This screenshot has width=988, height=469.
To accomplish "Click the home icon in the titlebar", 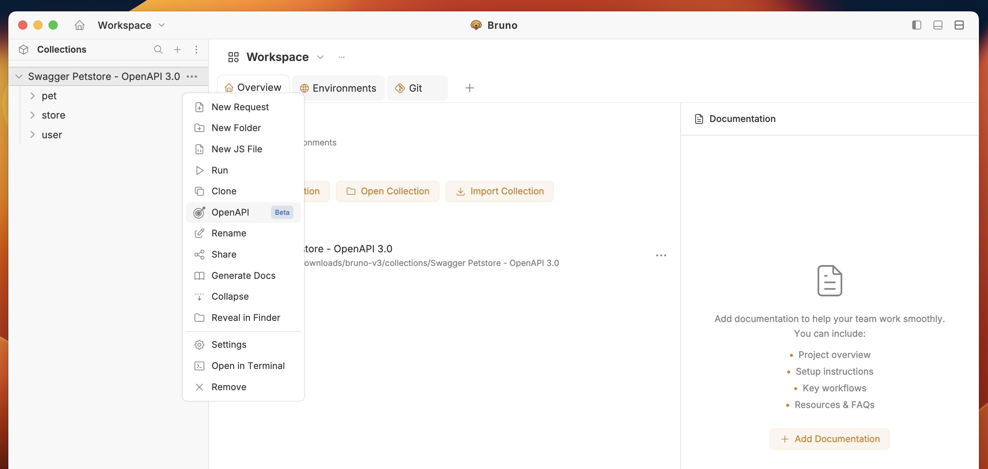I will [x=79, y=25].
